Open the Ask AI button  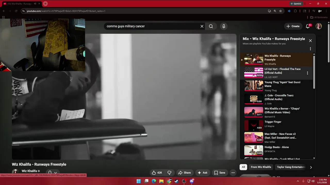[x=202, y=173]
